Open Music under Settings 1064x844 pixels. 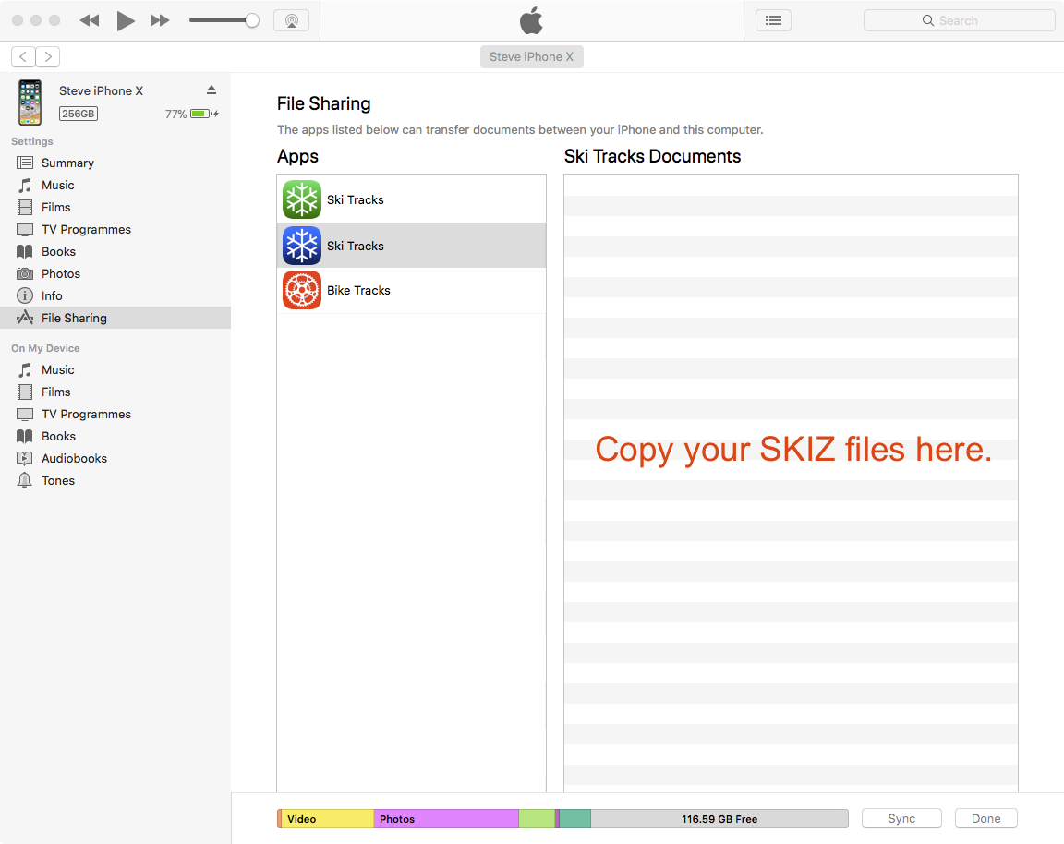tap(115, 186)
